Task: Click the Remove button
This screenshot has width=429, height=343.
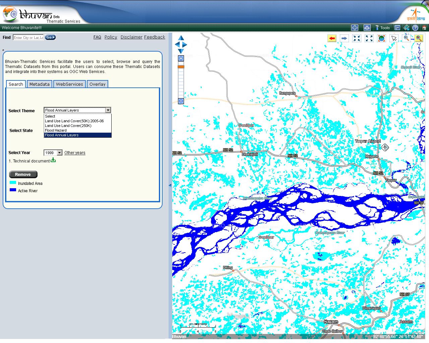Action: coord(23,174)
